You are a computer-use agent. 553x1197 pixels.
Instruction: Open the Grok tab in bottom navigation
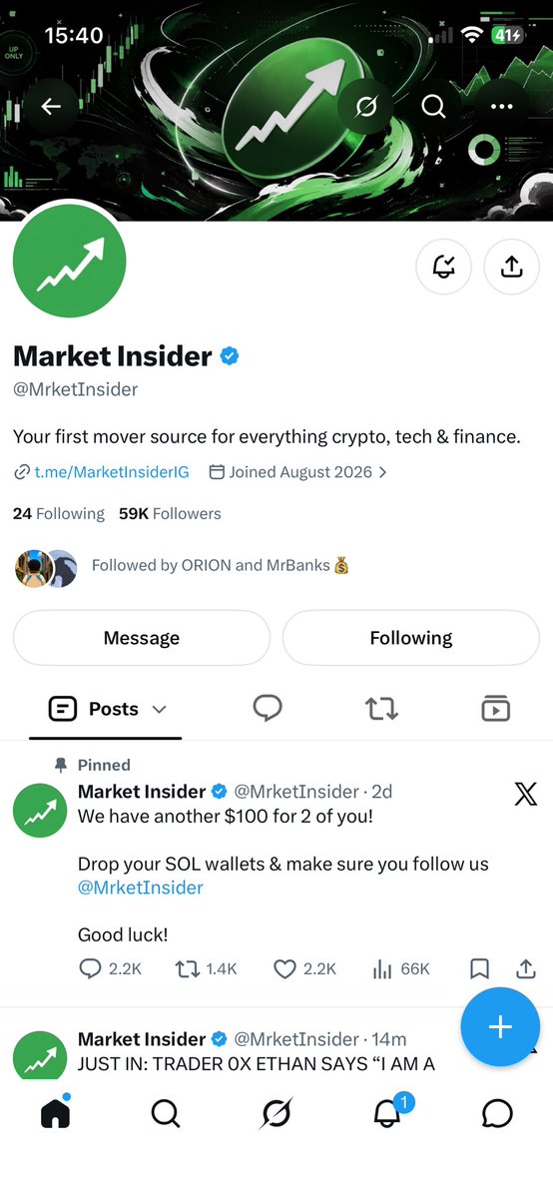pos(276,1114)
